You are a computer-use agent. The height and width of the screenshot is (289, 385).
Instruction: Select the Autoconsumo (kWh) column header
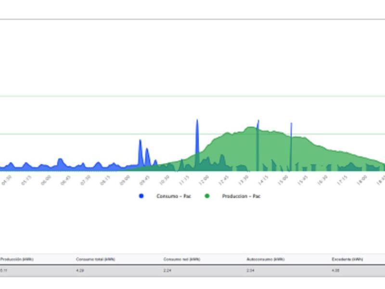266,259
